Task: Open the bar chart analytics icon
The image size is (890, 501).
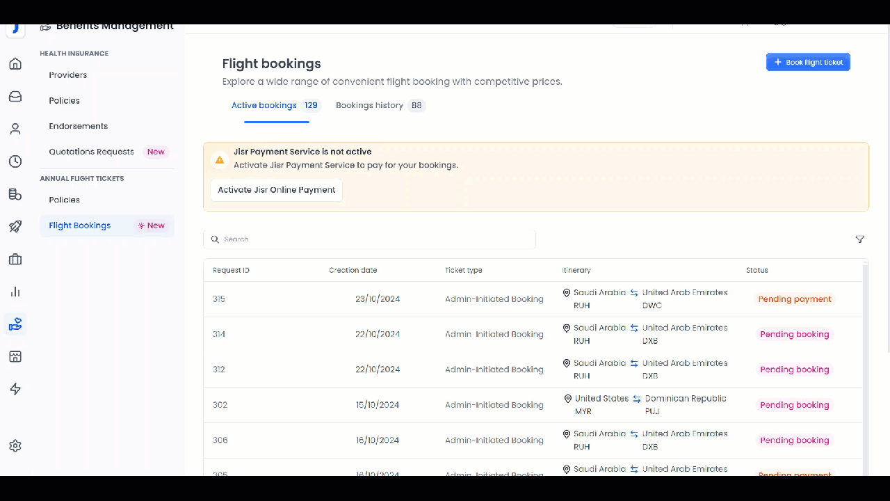Action: pyautogui.click(x=15, y=292)
